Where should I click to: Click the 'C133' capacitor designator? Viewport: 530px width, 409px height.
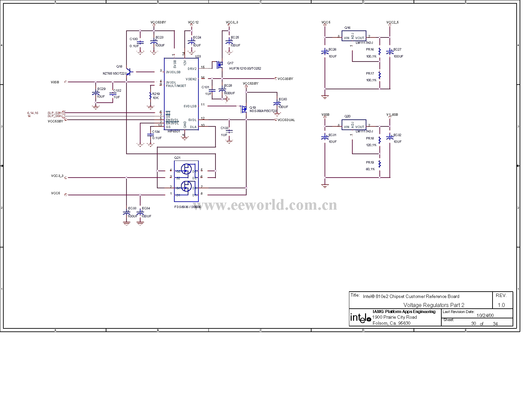225,128
